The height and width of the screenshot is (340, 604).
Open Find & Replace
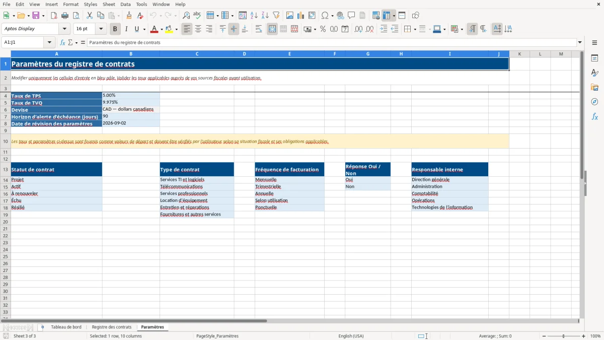point(186,16)
